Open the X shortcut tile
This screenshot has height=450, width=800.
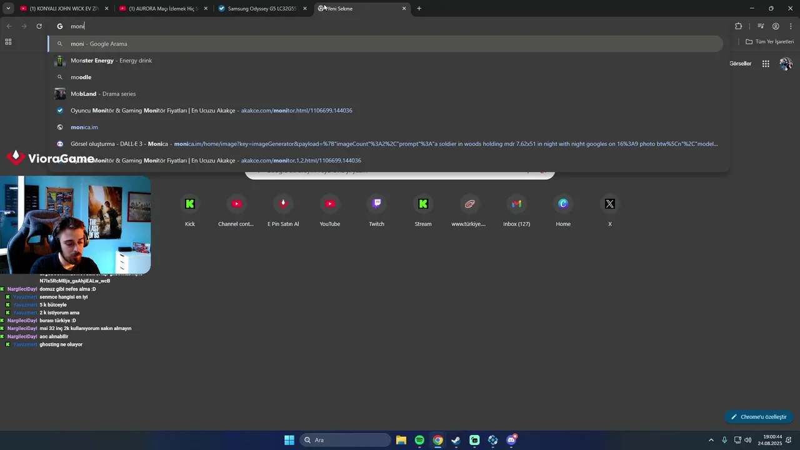(610, 211)
